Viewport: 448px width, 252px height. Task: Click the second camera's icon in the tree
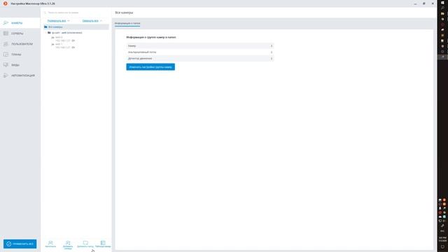[53, 45]
